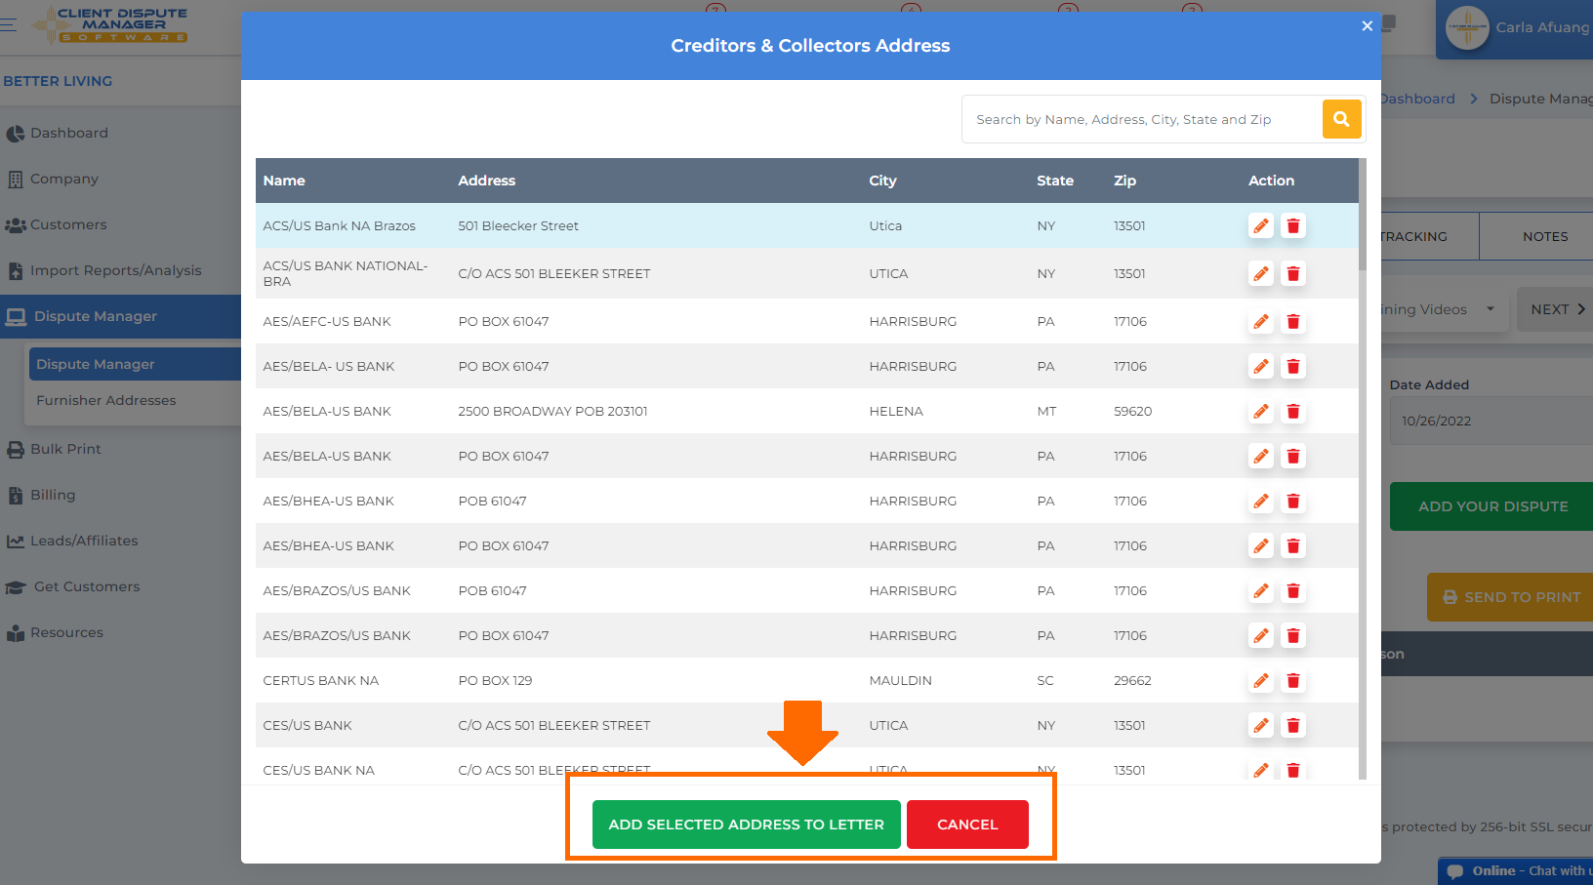Image resolution: width=1593 pixels, height=885 pixels.
Task: Open Leads/Affiliates in the sidebar
Action: 84,541
